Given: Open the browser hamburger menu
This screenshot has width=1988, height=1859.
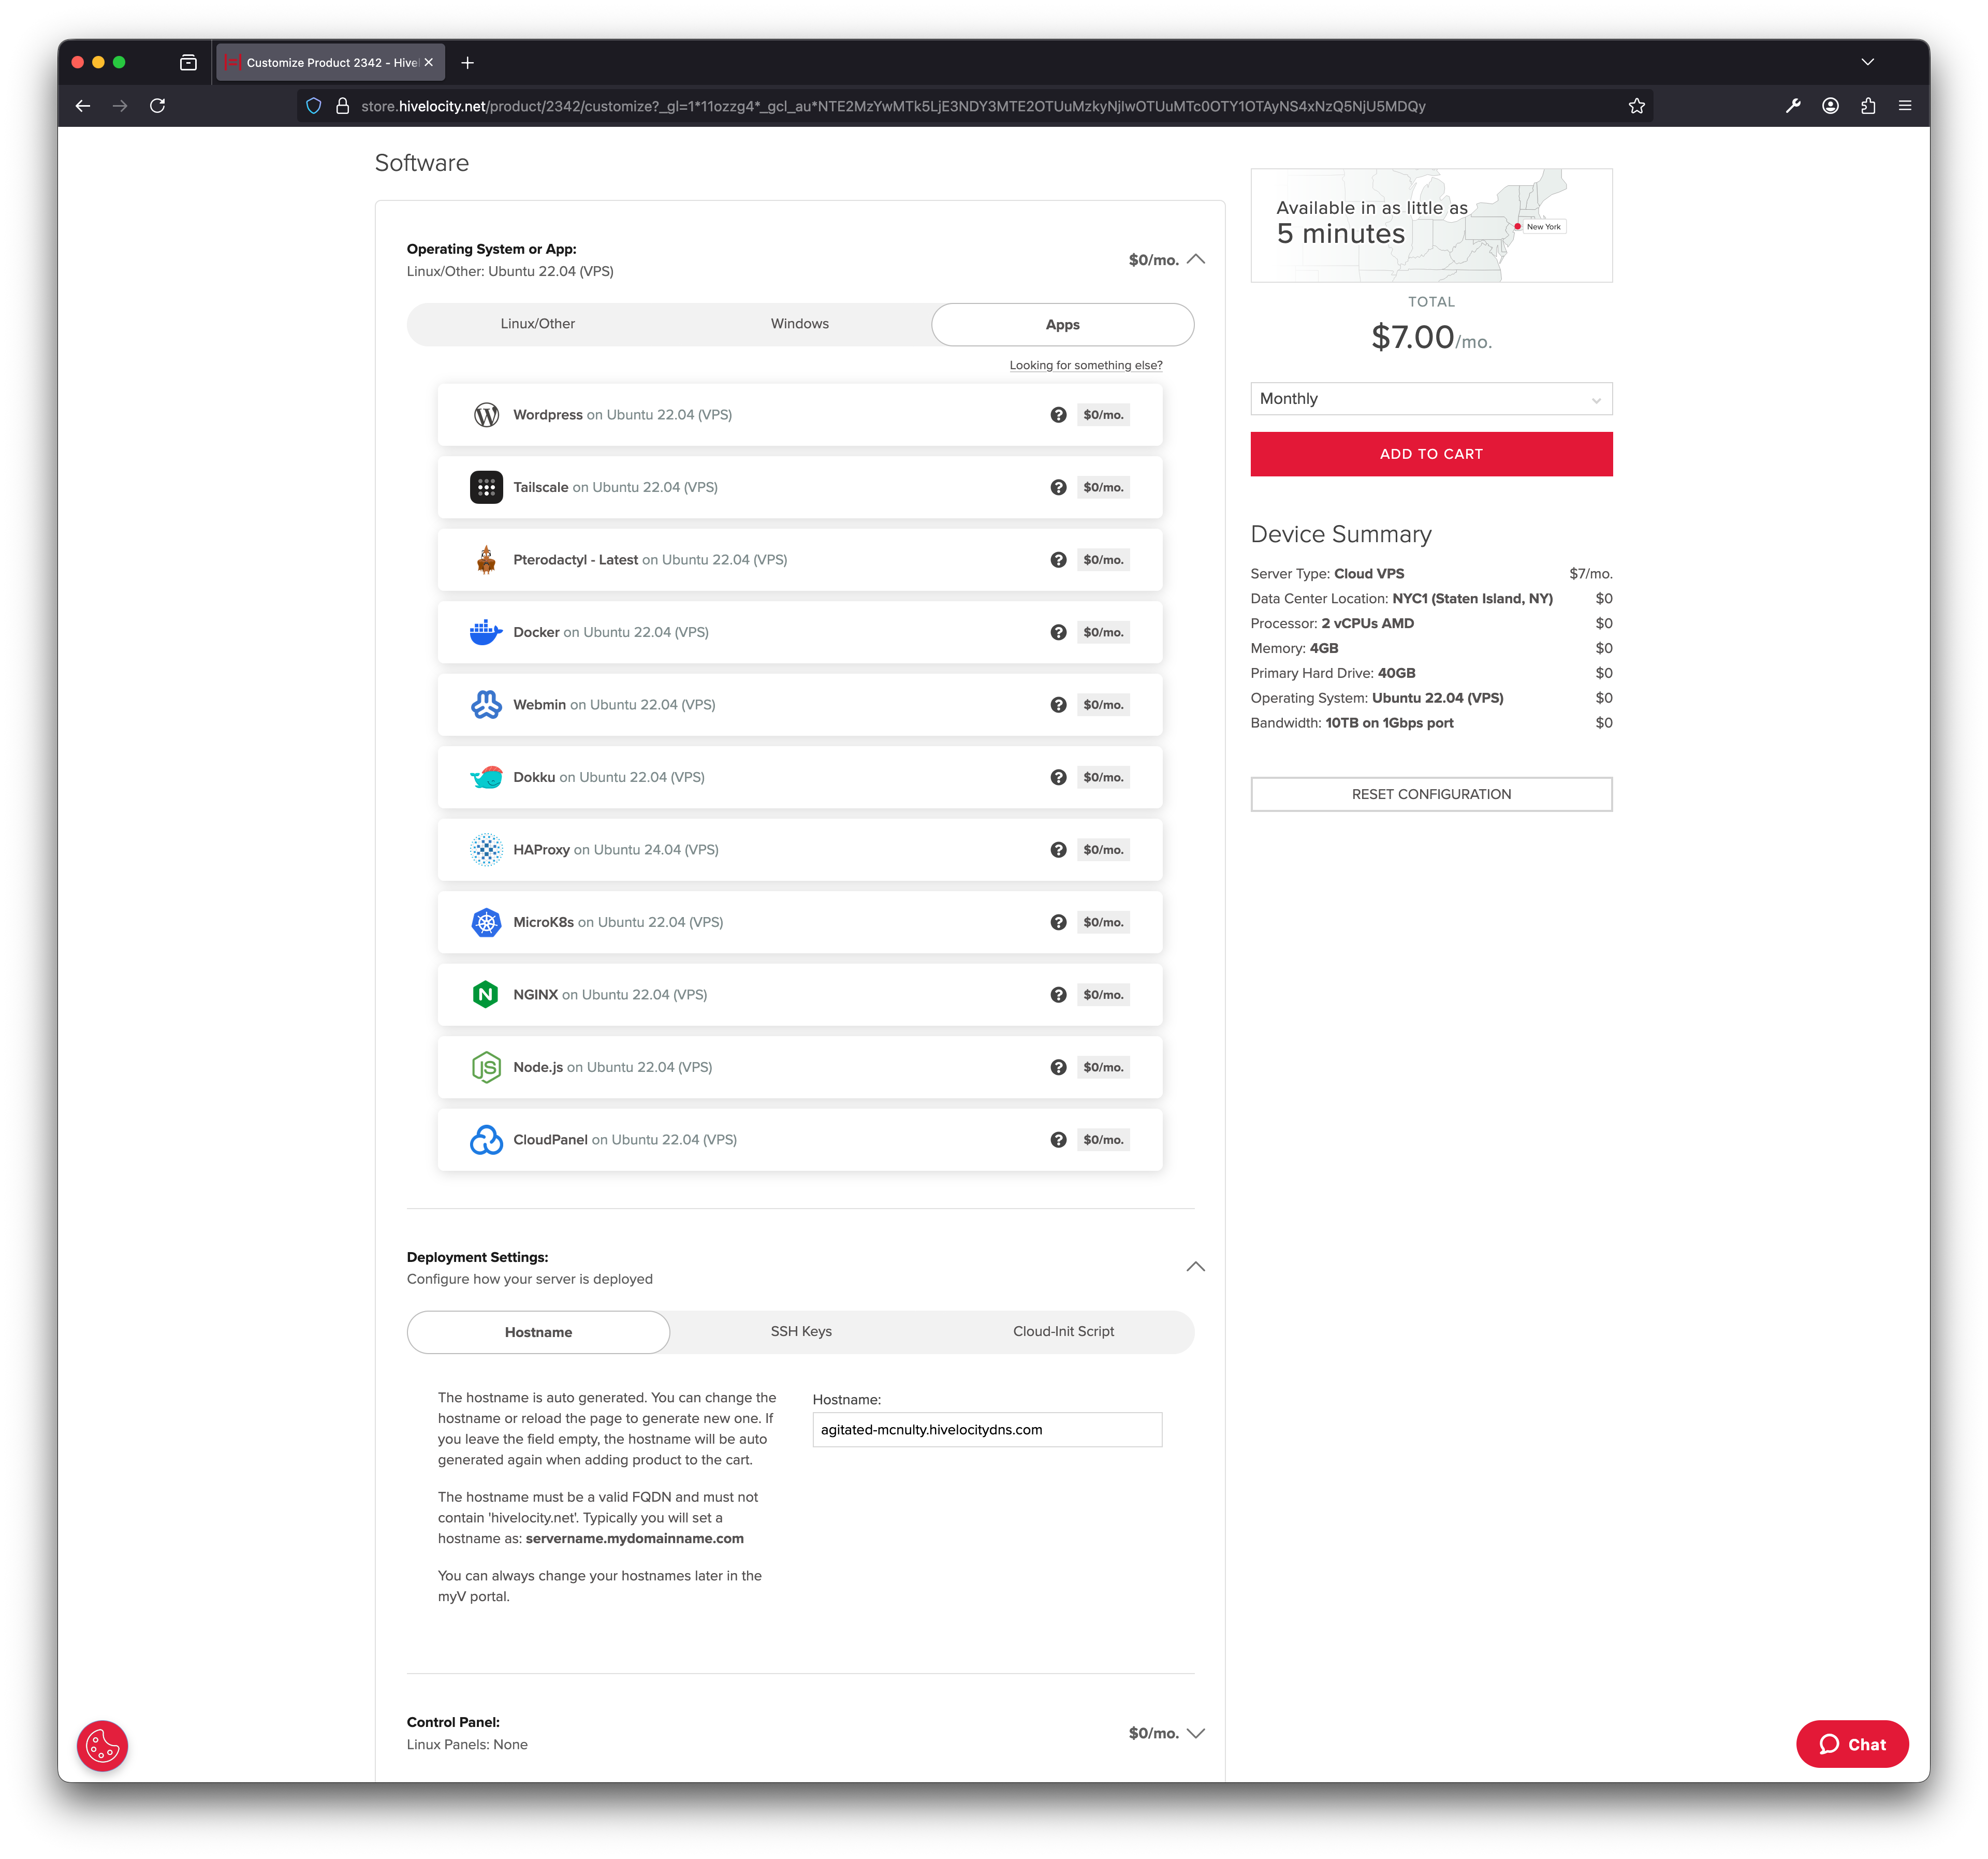Looking at the screenshot, I should [1905, 106].
